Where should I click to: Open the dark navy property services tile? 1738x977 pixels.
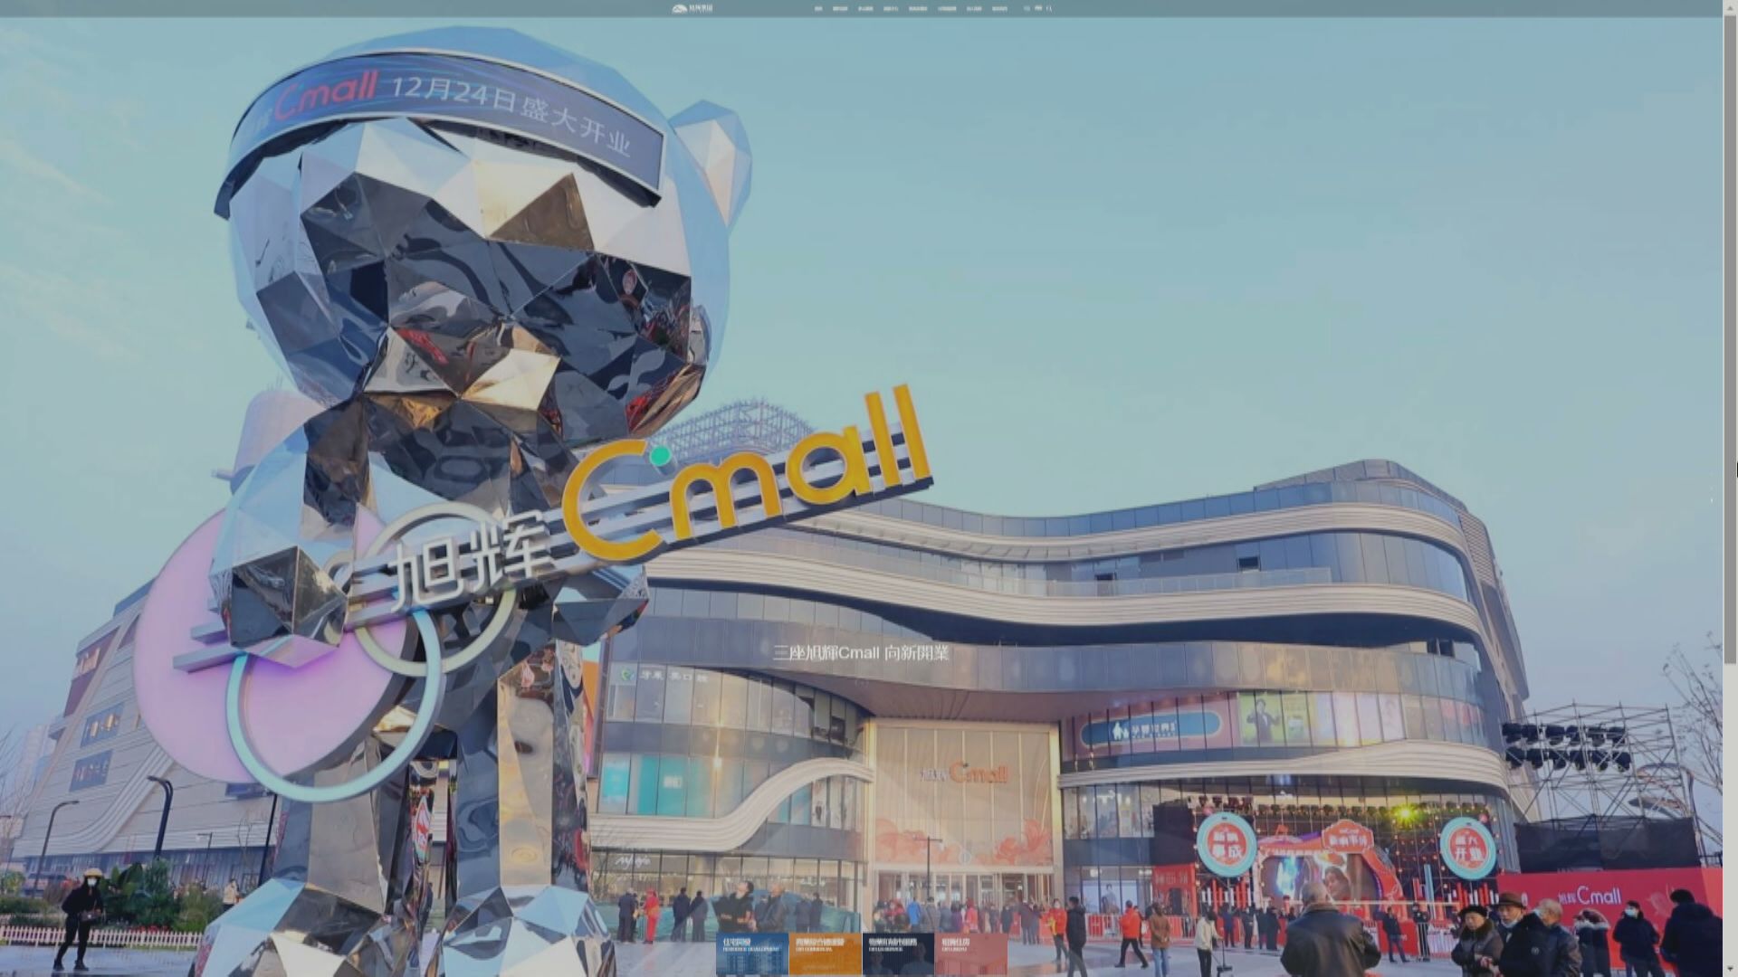(x=898, y=953)
